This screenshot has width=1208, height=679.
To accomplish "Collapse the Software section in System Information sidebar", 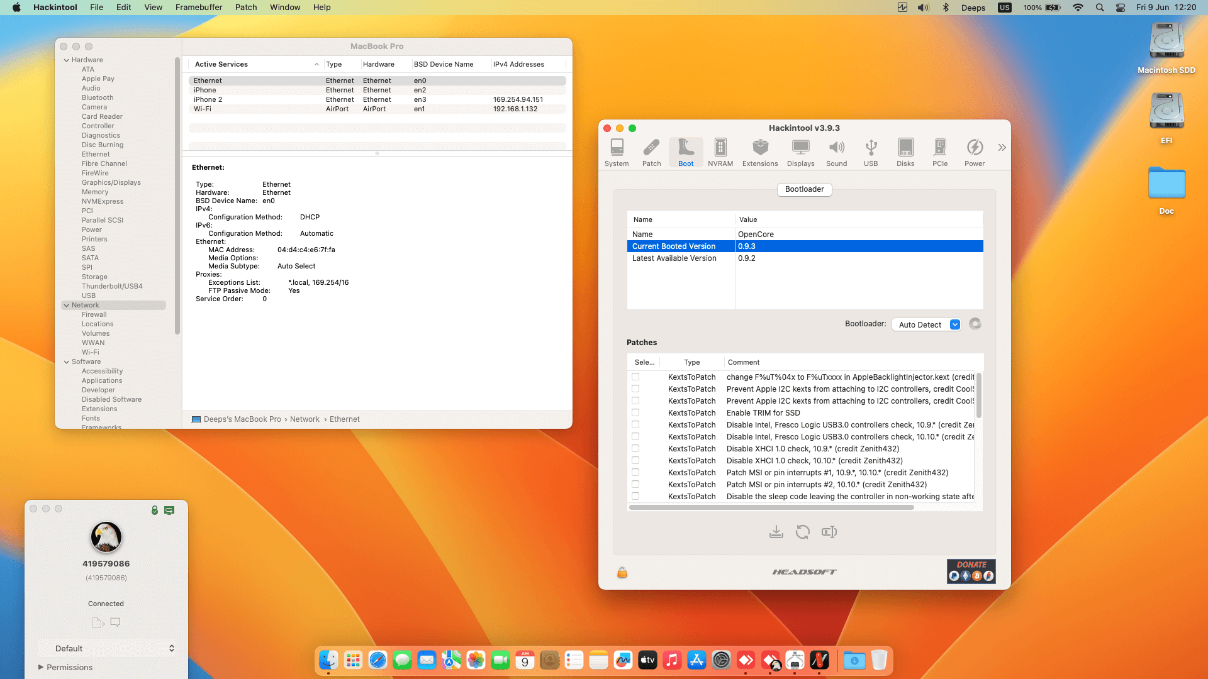I will coord(67,362).
